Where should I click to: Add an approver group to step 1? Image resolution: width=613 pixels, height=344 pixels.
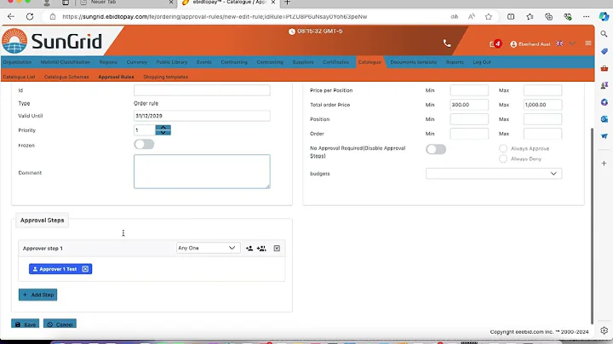click(261, 249)
